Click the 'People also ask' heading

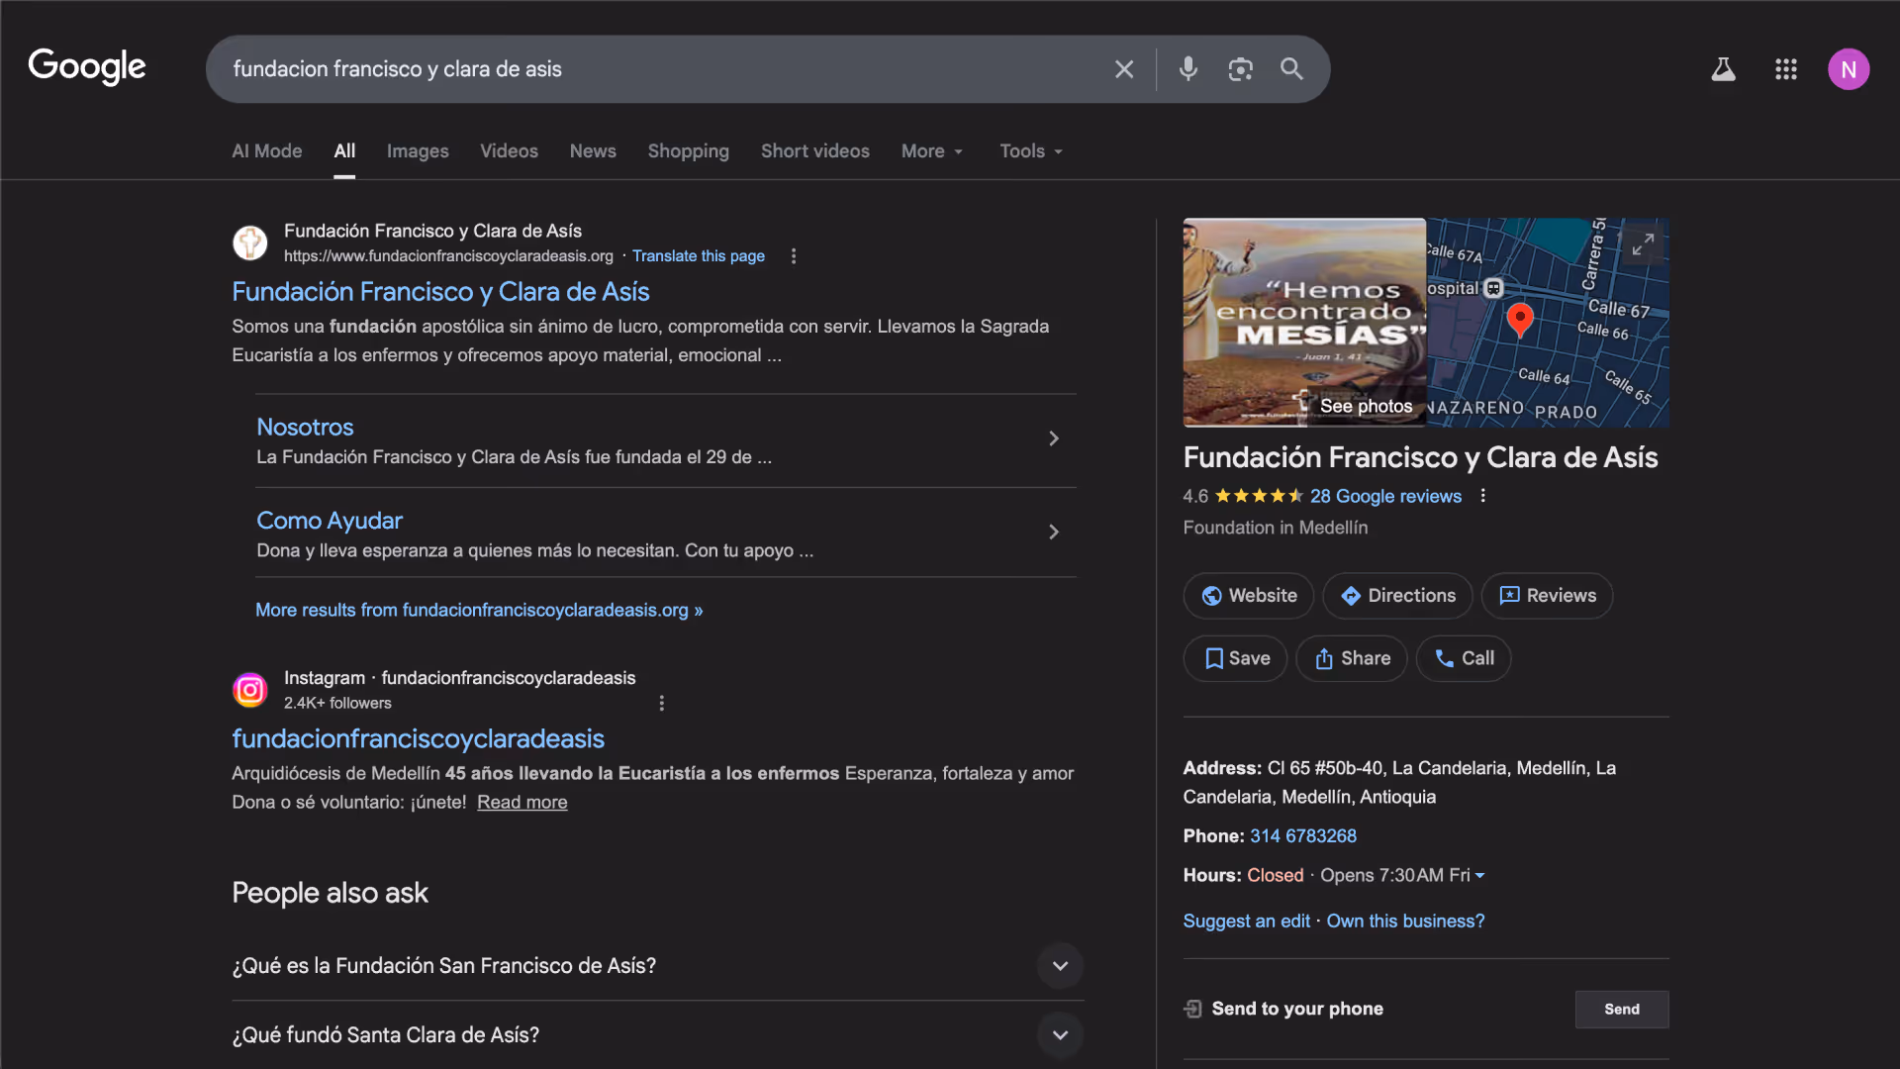[x=330, y=893]
